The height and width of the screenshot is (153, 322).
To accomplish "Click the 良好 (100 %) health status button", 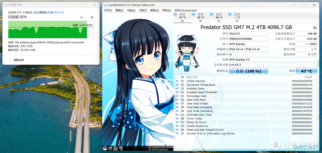I will pos(248,71).
